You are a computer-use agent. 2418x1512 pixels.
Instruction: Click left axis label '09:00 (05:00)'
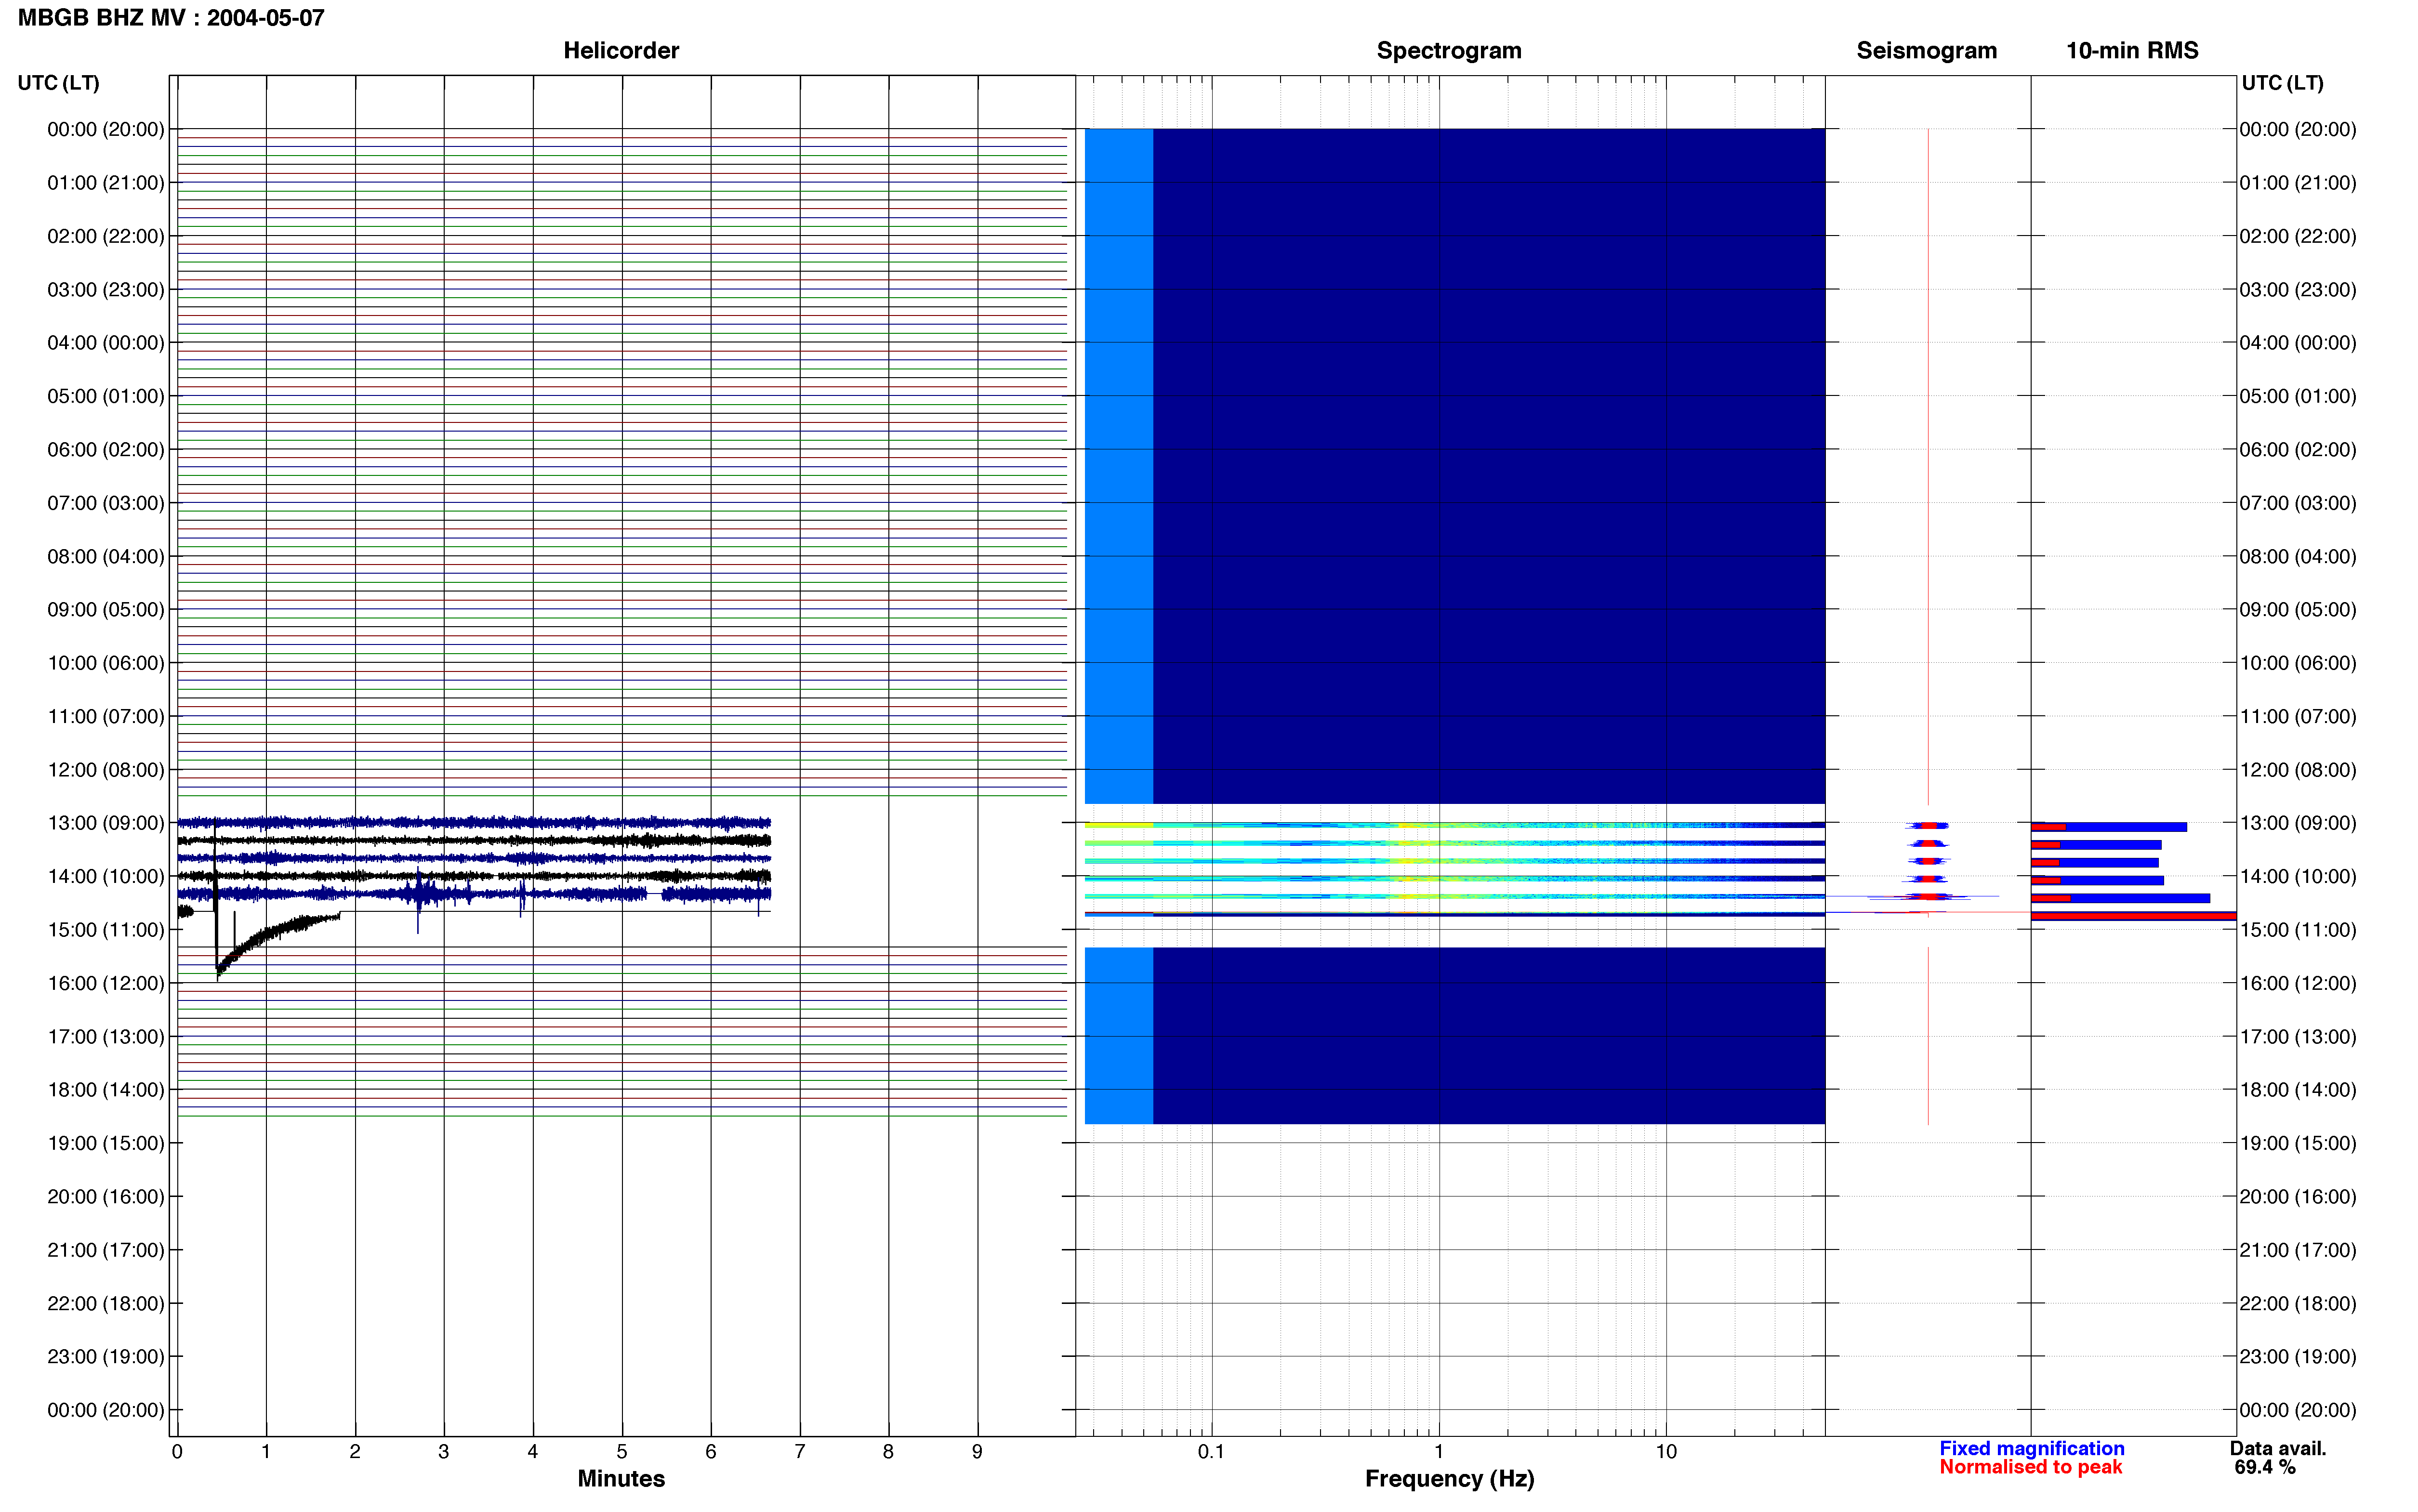(106, 610)
